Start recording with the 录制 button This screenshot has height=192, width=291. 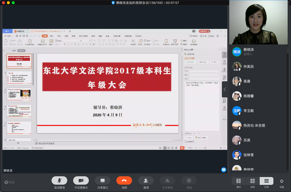189,180
